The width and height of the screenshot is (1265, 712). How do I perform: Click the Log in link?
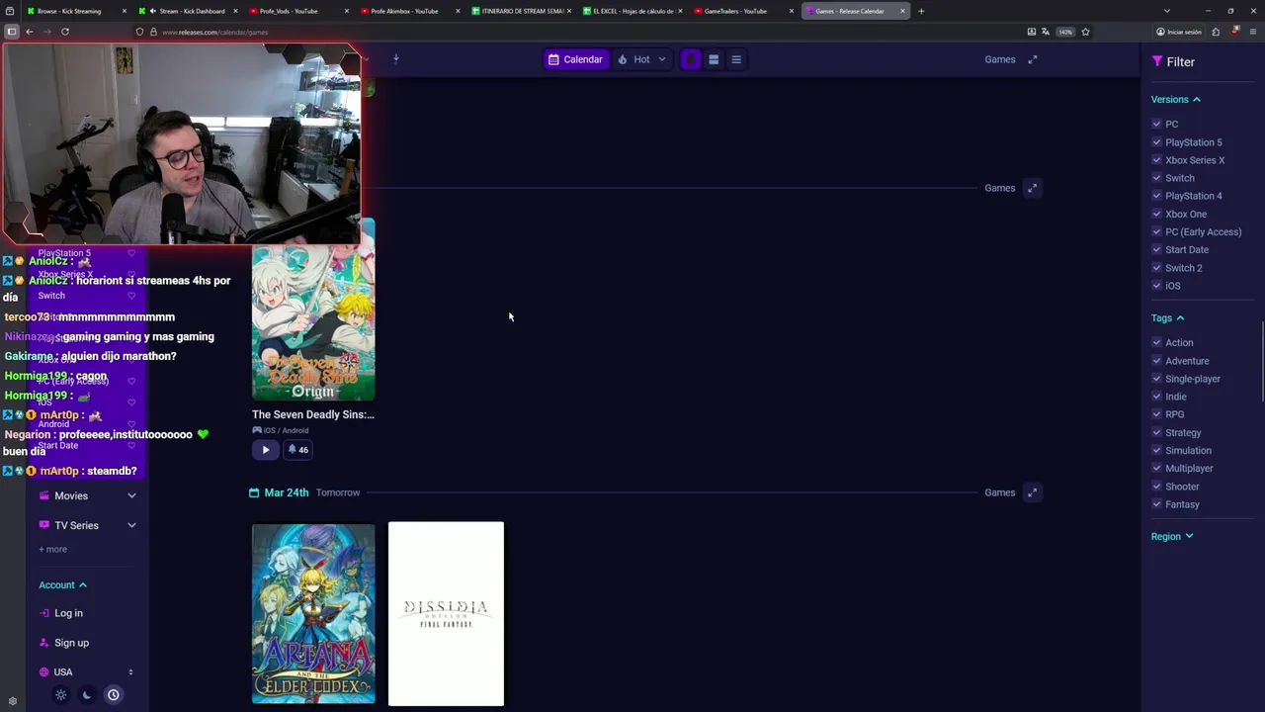[x=69, y=613]
